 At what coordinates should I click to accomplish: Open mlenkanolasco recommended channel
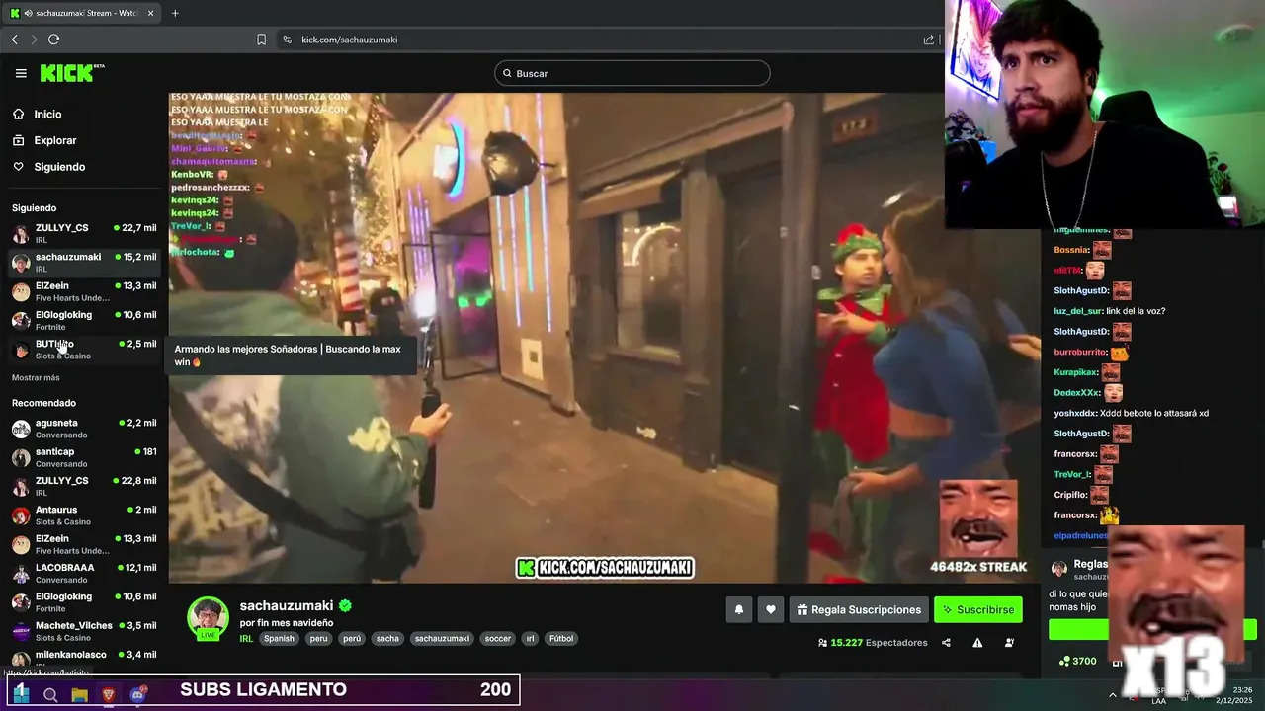(x=84, y=659)
